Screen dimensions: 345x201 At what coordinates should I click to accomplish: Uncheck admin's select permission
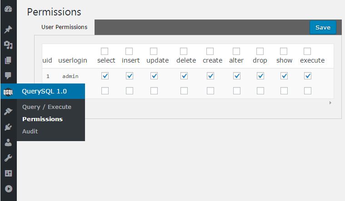(x=105, y=76)
